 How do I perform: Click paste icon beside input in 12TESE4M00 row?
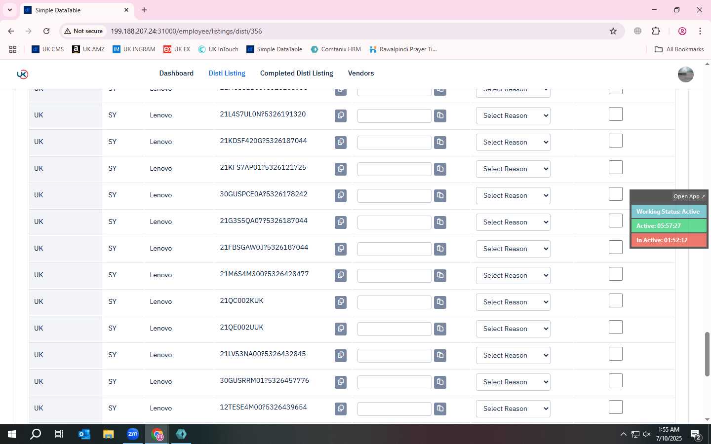(x=440, y=408)
